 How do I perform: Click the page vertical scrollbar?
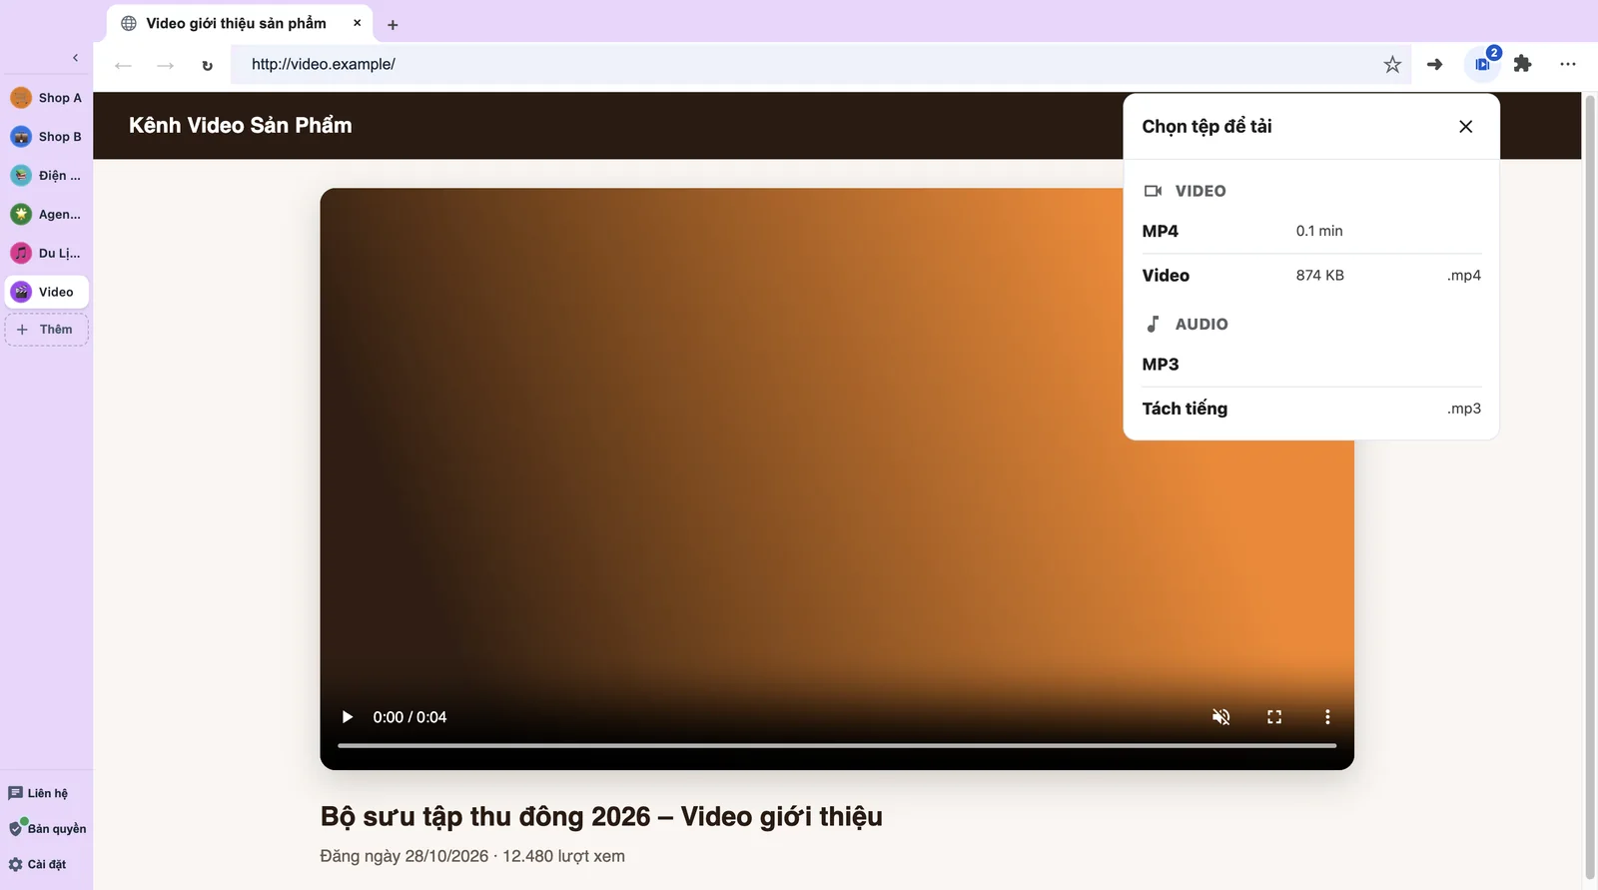pyautogui.click(x=1590, y=487)
